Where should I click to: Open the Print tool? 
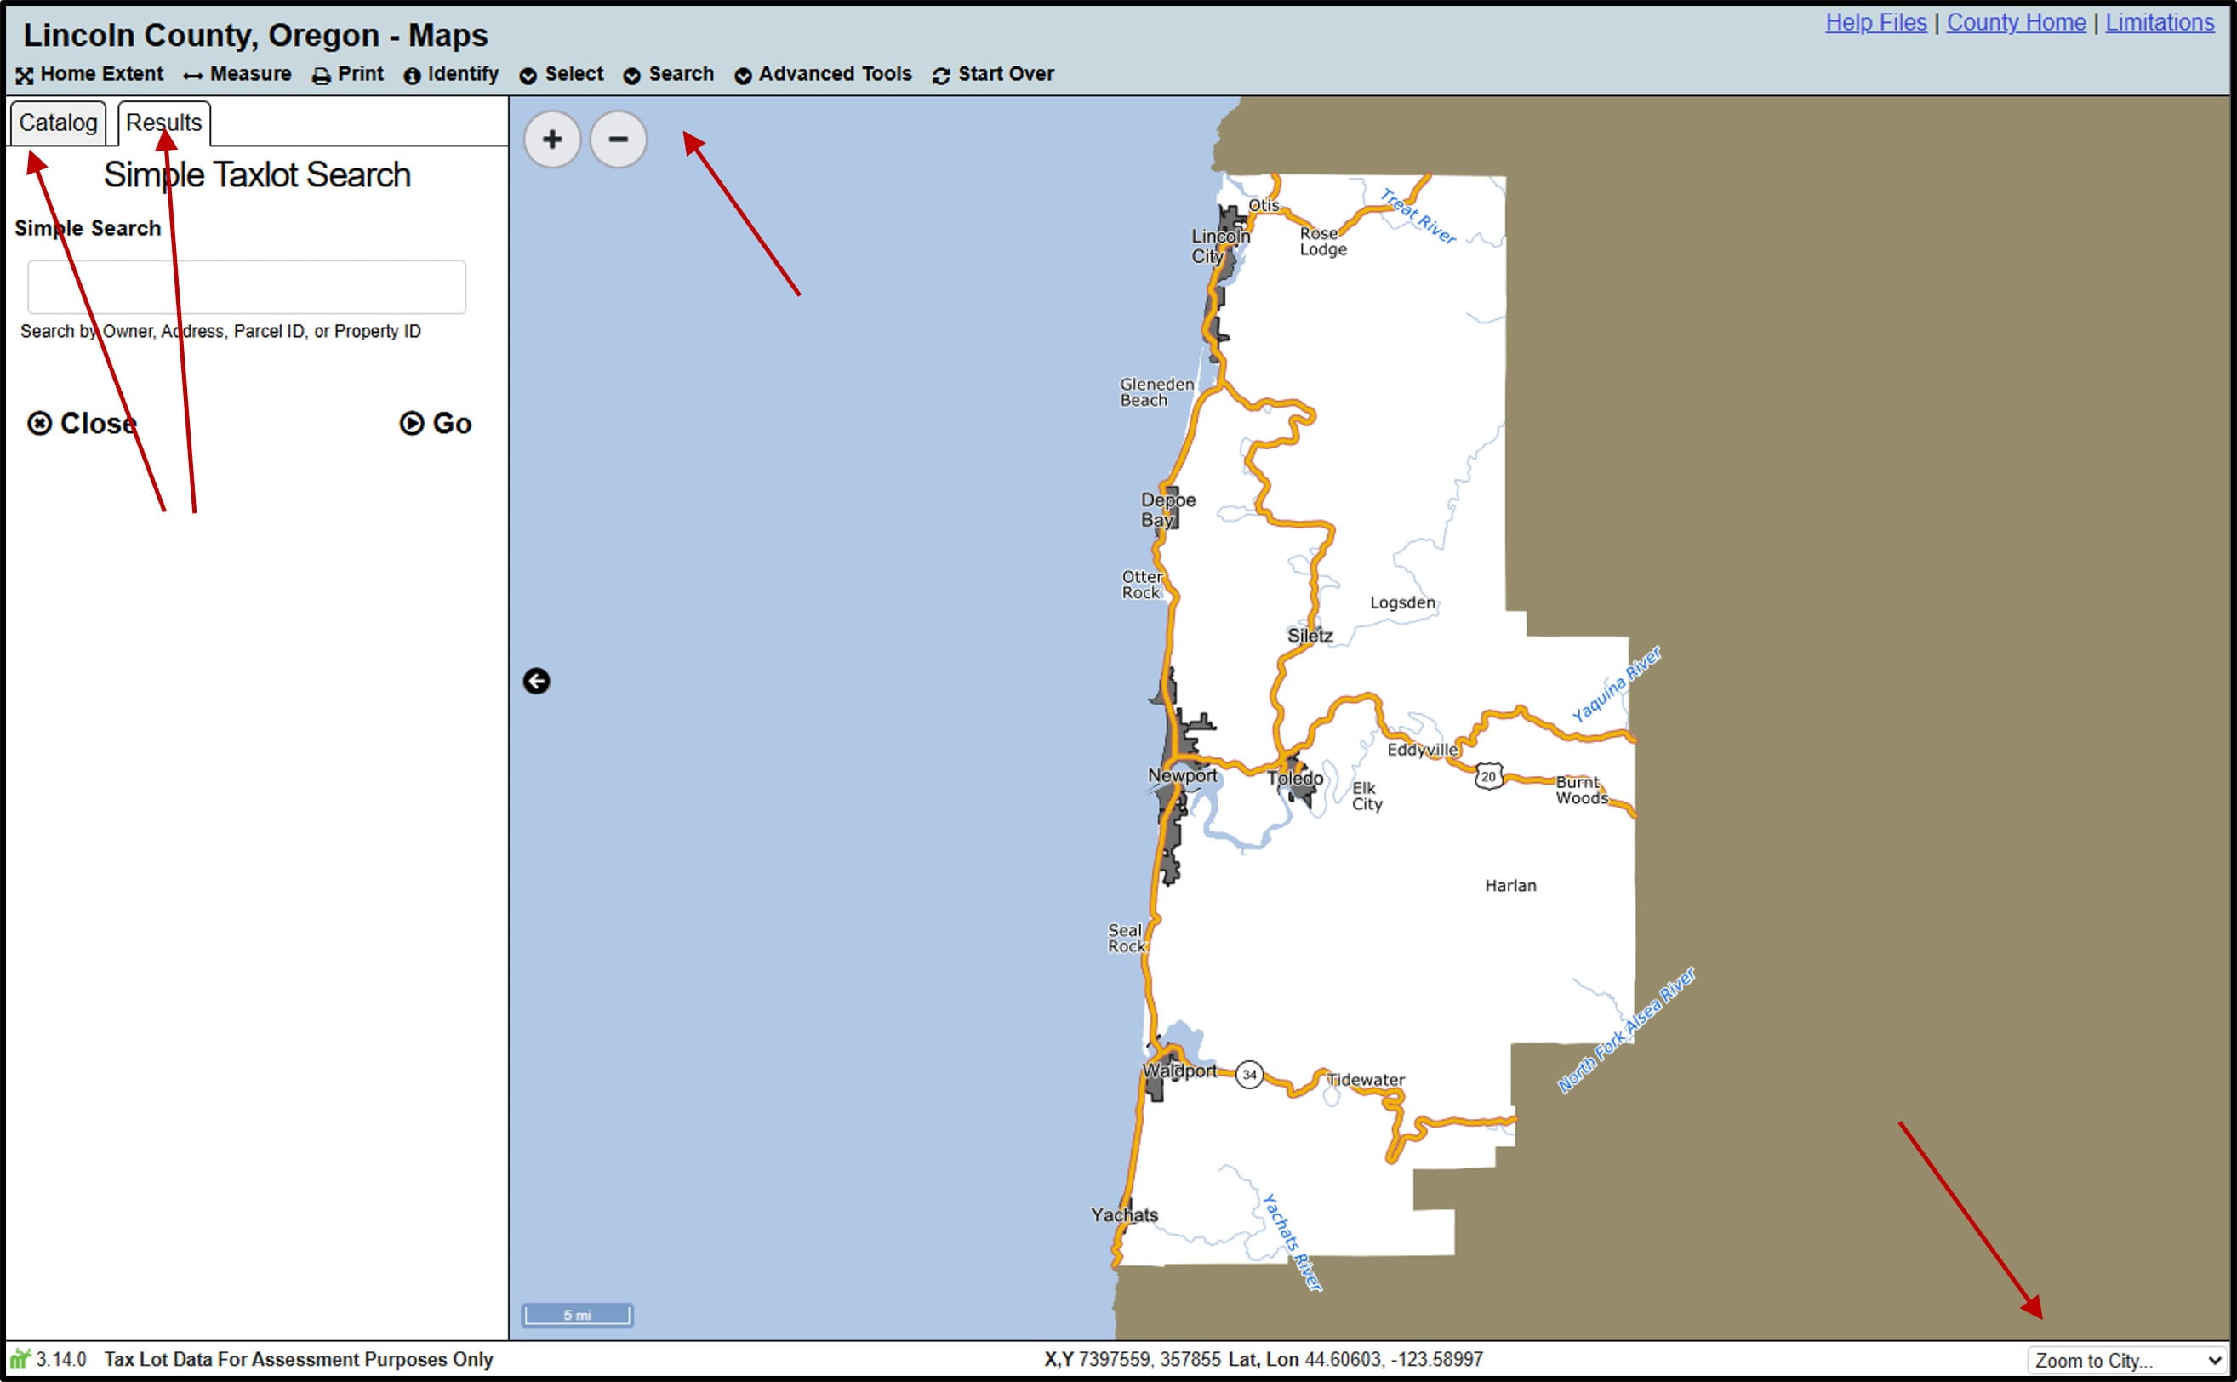[x=348, y=74]
